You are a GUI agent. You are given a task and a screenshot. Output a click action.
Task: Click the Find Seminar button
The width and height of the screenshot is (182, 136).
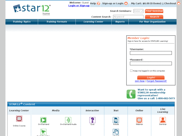[154, 11]
